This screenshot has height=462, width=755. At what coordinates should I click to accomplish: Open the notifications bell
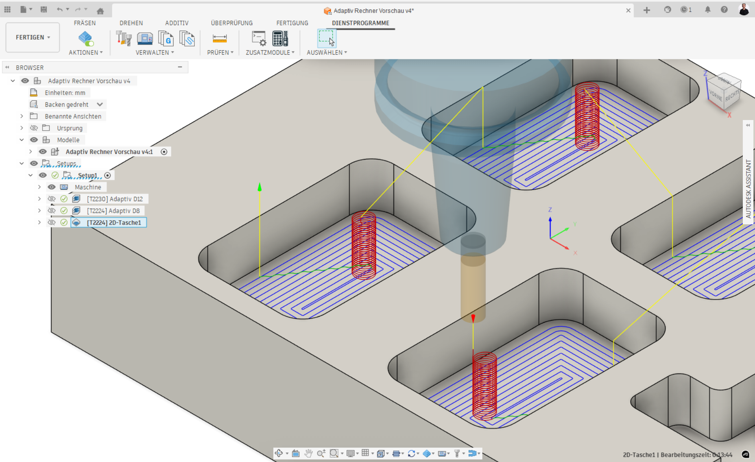coord(707,9)
